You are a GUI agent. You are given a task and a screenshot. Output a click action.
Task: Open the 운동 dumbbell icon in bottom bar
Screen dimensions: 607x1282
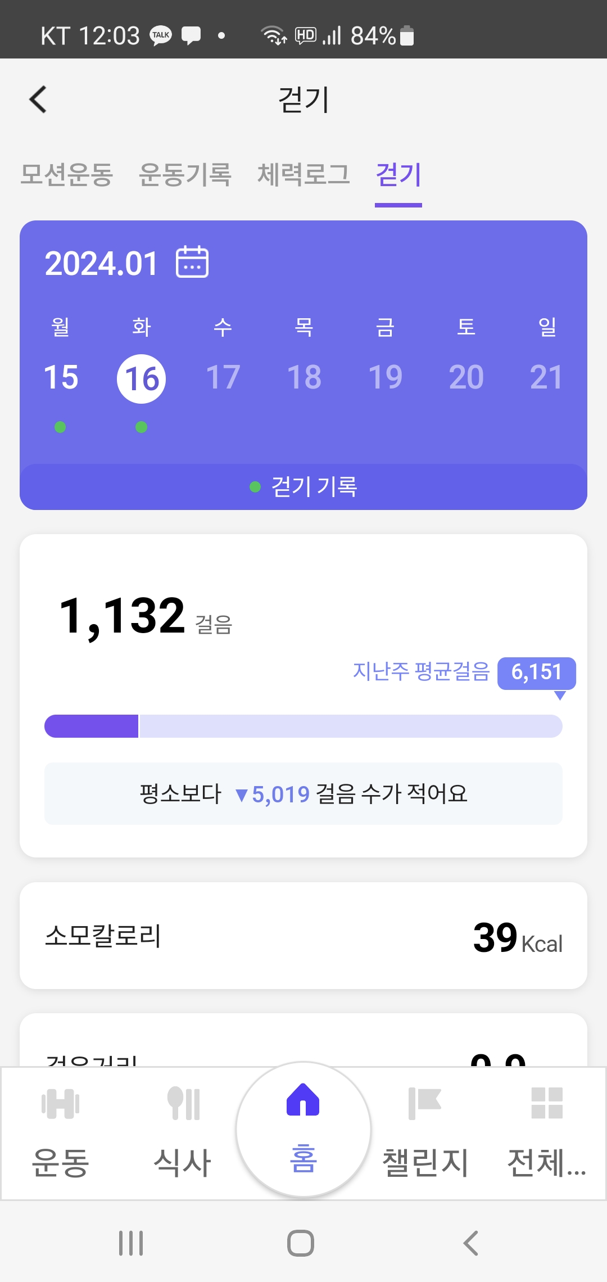point(60,1103)
